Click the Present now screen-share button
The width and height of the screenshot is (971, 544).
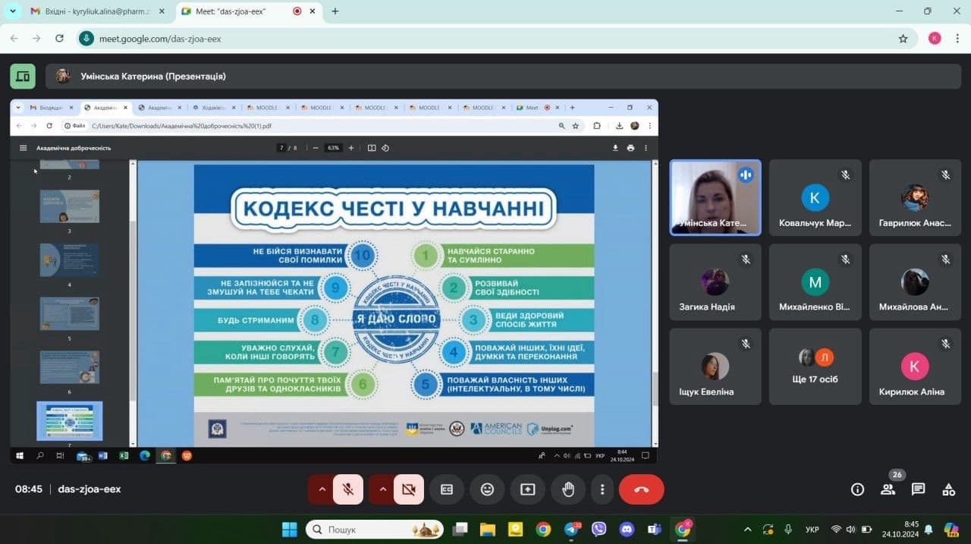point(527,489)
